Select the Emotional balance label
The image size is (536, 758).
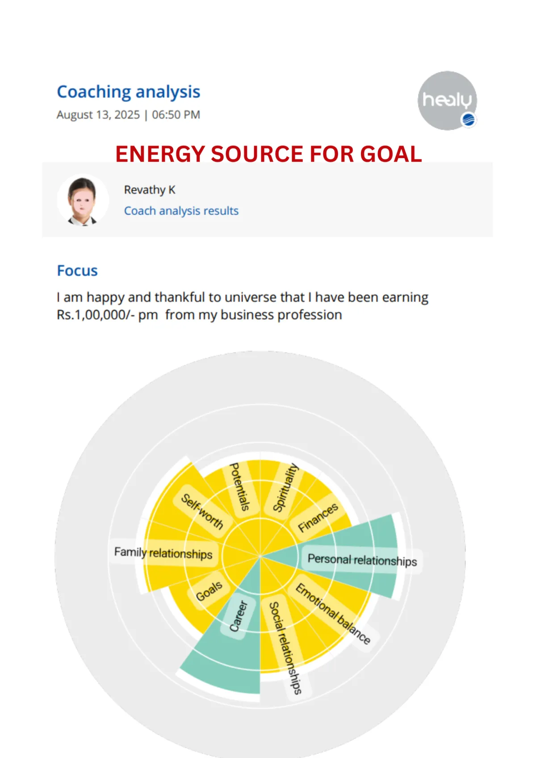click(333, 613)
